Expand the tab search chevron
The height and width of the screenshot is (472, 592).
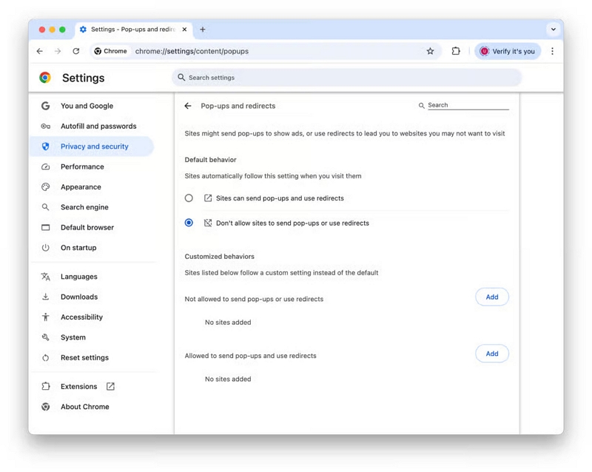tap(554, 30)
